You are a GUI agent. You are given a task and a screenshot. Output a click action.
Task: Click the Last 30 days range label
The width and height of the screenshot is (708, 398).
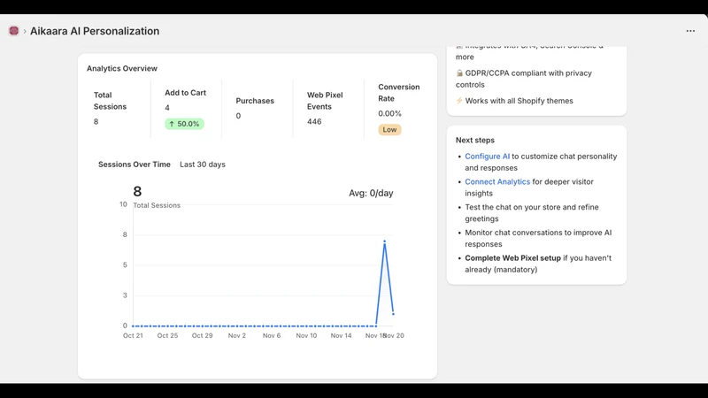click(x=203, y=165)
